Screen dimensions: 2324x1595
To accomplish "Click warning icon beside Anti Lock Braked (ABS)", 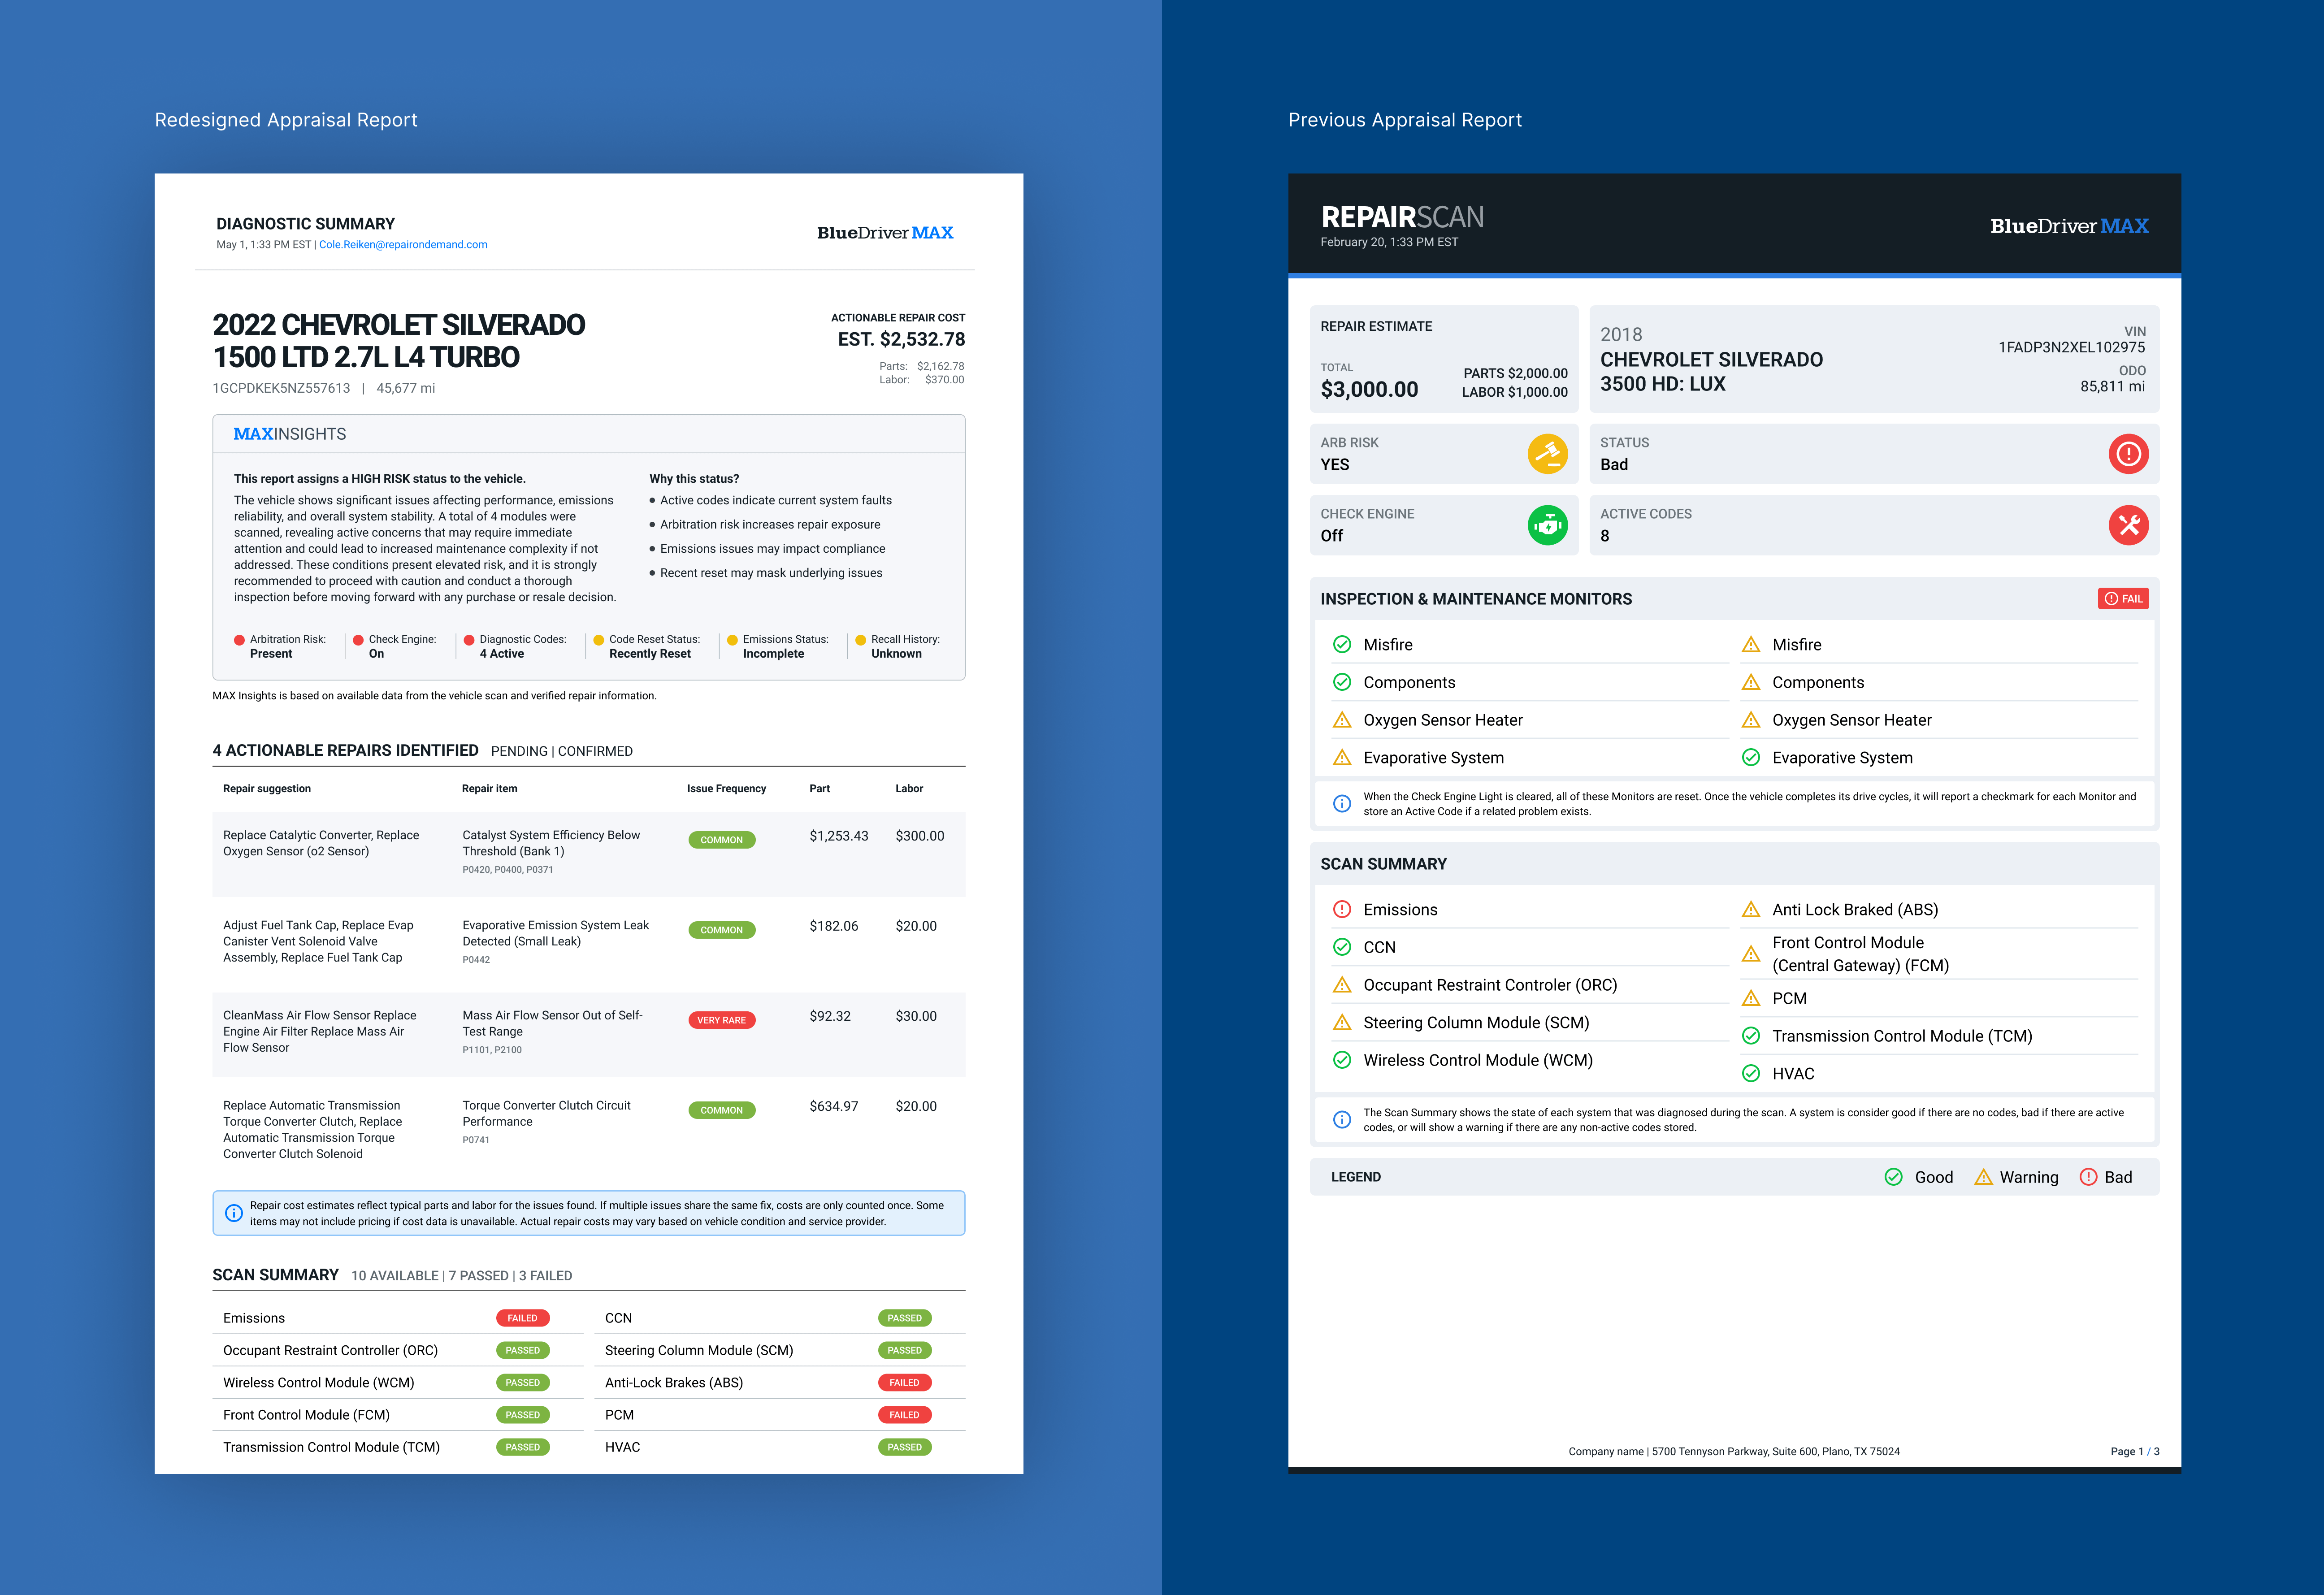I will [x=1751, y=910].
